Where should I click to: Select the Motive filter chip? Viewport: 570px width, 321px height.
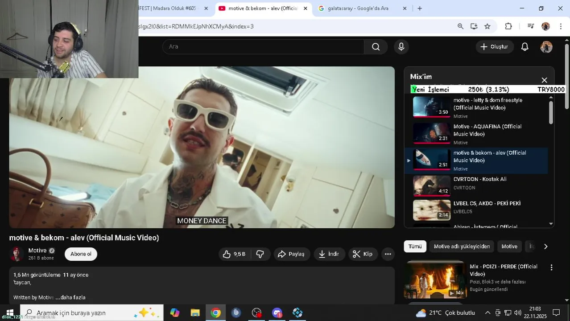pyautogui.click(x=509, y=247)
